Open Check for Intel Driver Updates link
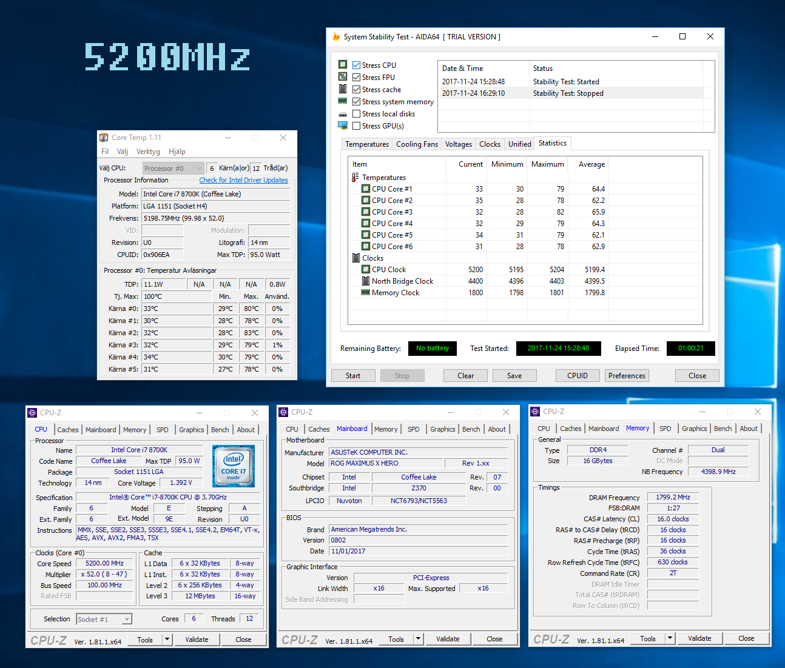 point(244,180)
